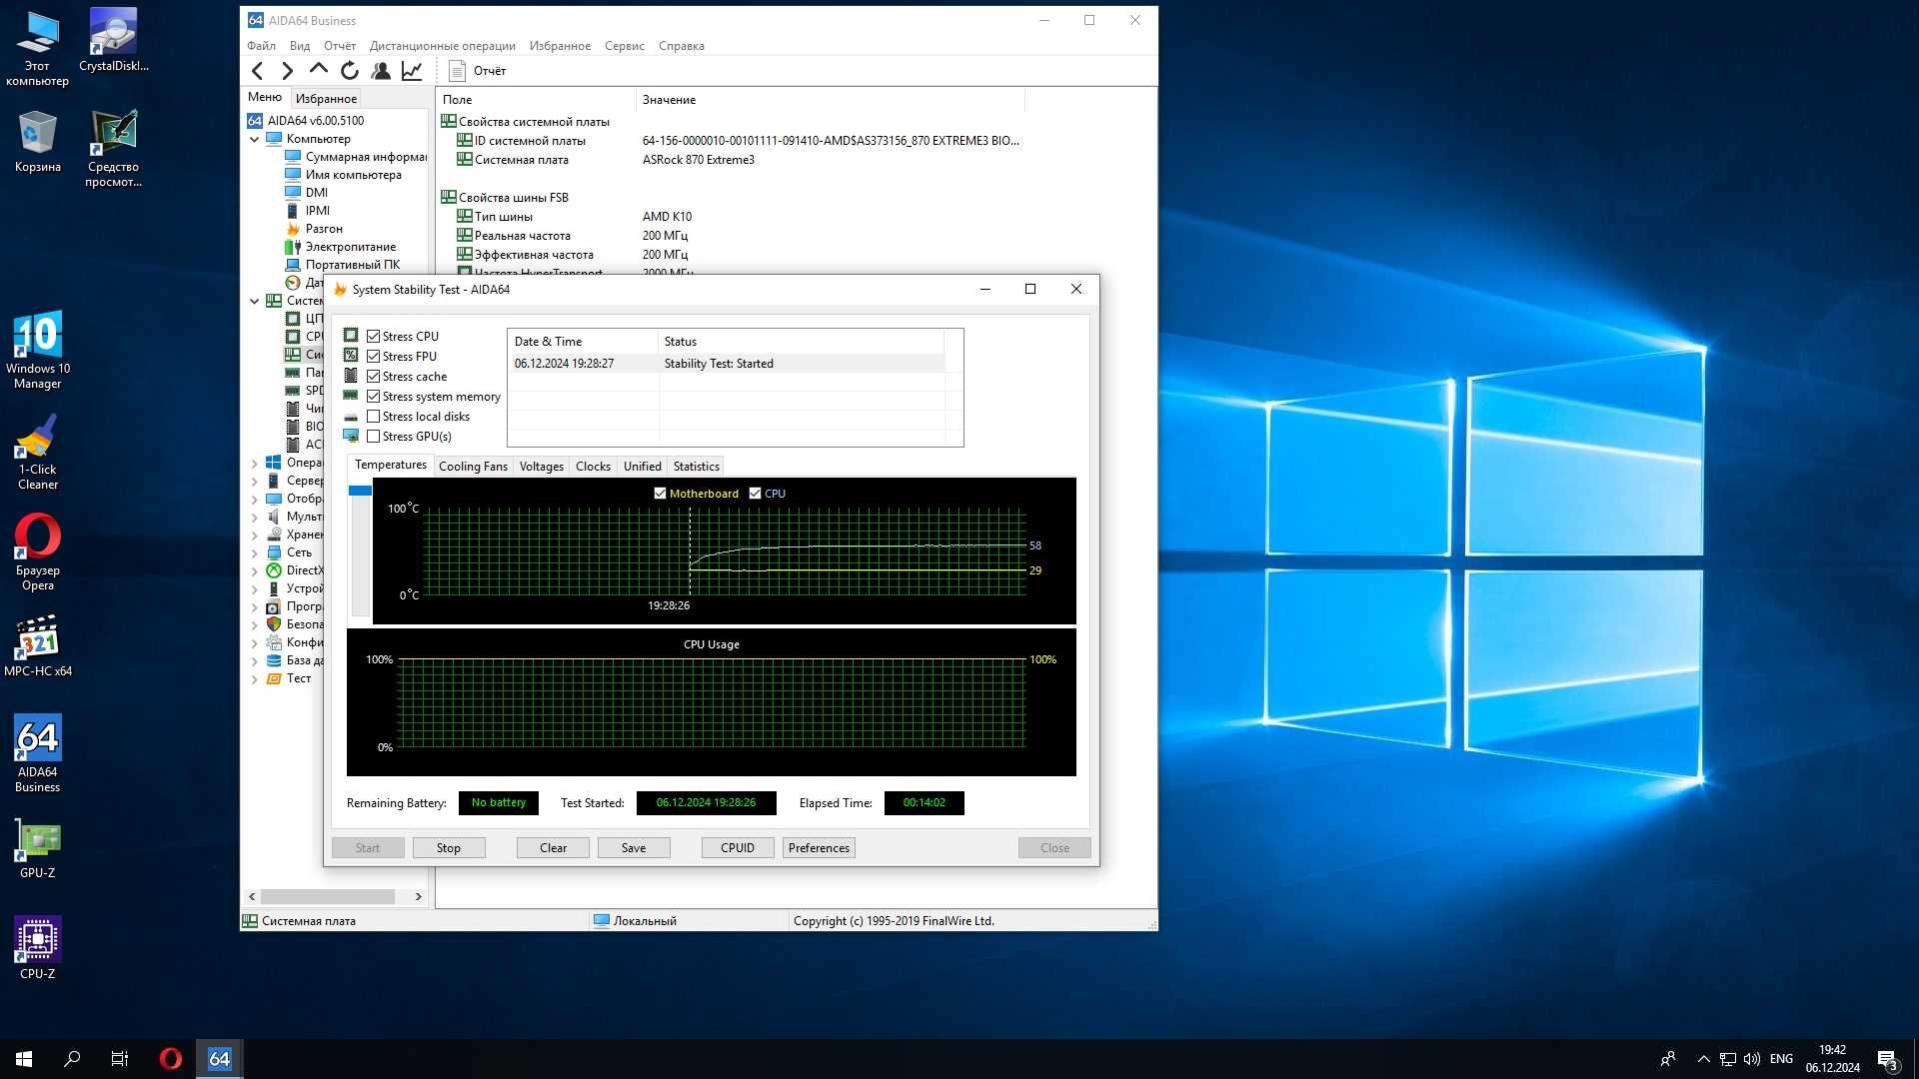Click the Save button
The width and height of the screenshot is (1919, 1079).
pyautogui.click(x=634, y=848)
